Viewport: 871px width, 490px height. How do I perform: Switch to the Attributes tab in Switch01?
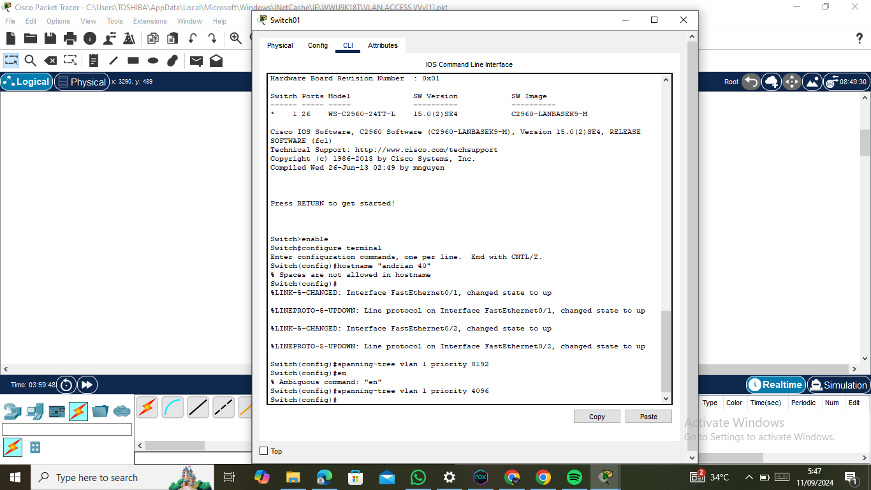(x=383, y=45)
